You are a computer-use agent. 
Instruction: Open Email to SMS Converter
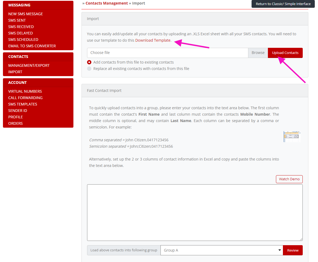32,46
